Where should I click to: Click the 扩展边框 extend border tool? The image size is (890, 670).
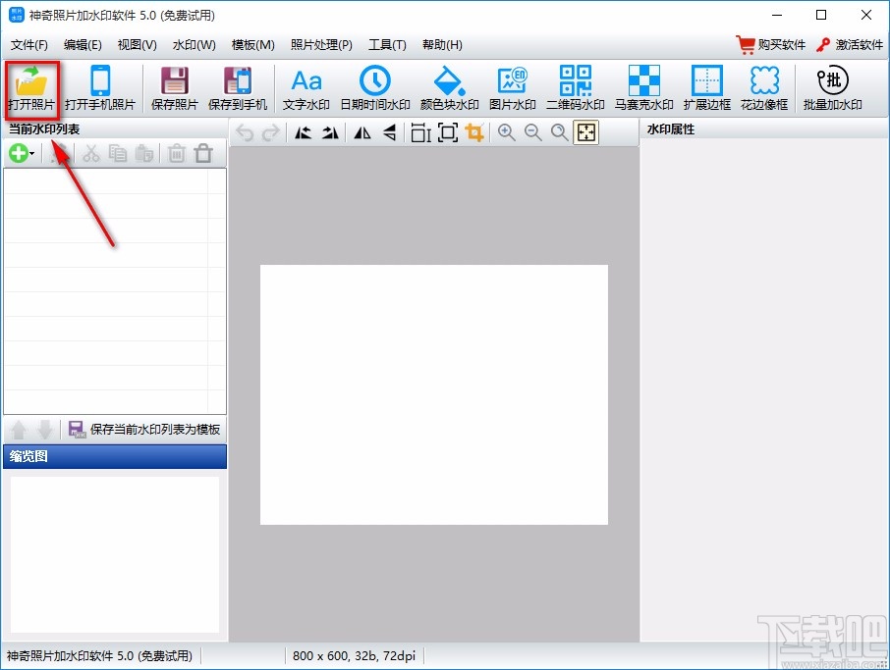706,88
